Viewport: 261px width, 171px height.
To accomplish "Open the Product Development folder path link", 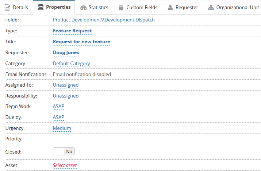I will [104, 20].
